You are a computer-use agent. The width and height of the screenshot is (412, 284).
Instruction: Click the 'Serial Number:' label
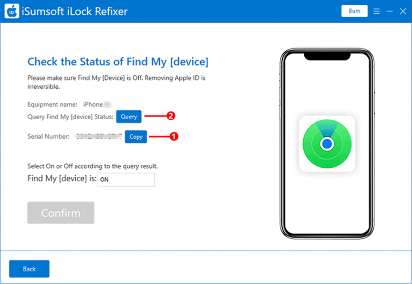pyautogui.click(x=48, y=136)
